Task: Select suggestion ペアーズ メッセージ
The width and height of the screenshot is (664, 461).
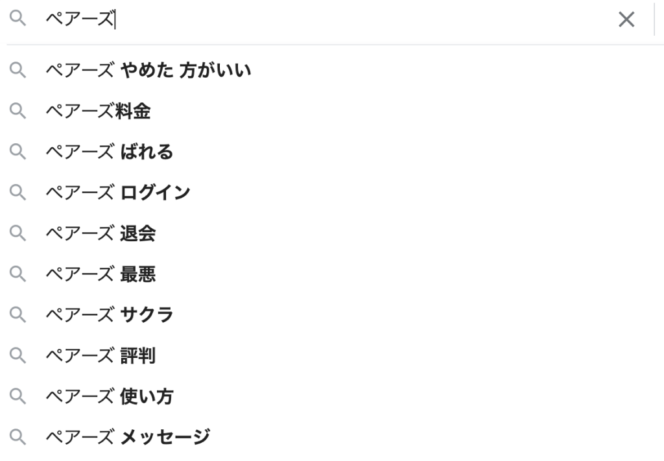Action: (x=127, y=437)
